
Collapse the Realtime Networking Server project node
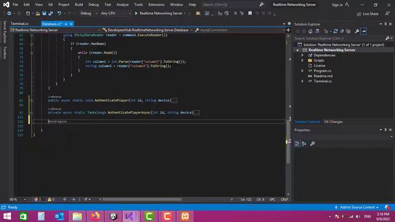(297, 50)
